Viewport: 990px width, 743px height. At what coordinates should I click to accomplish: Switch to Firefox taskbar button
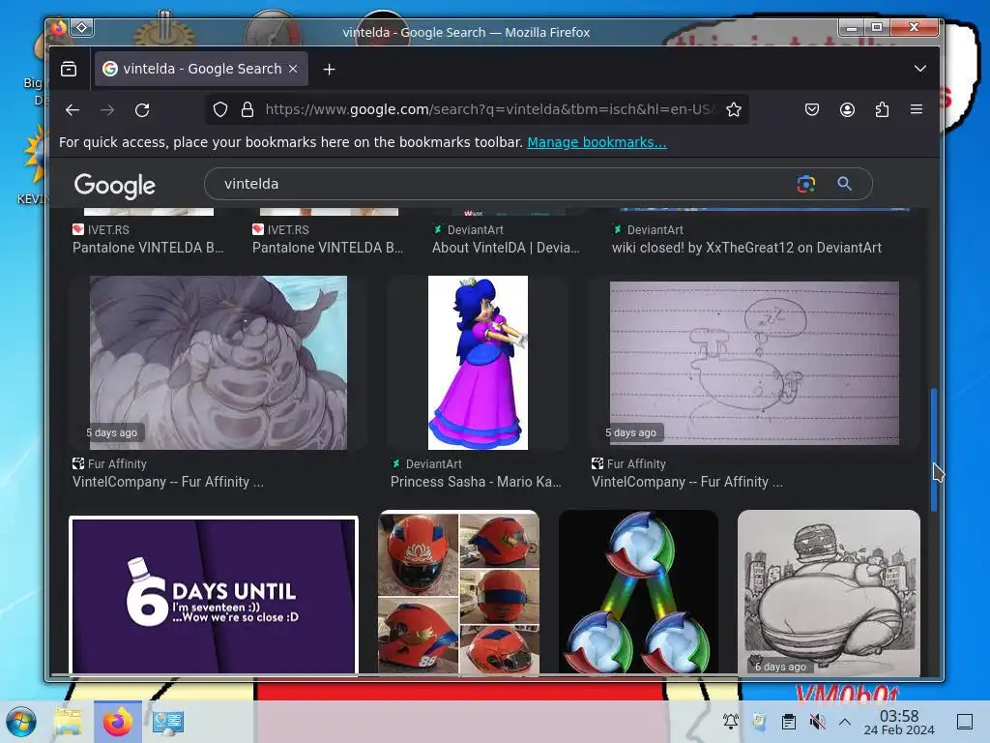pos(117,722)
